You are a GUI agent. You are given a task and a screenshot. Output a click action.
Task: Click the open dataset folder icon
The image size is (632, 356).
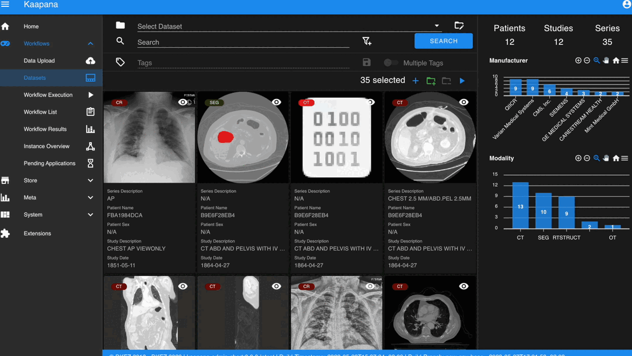click(x=459, y=26)
